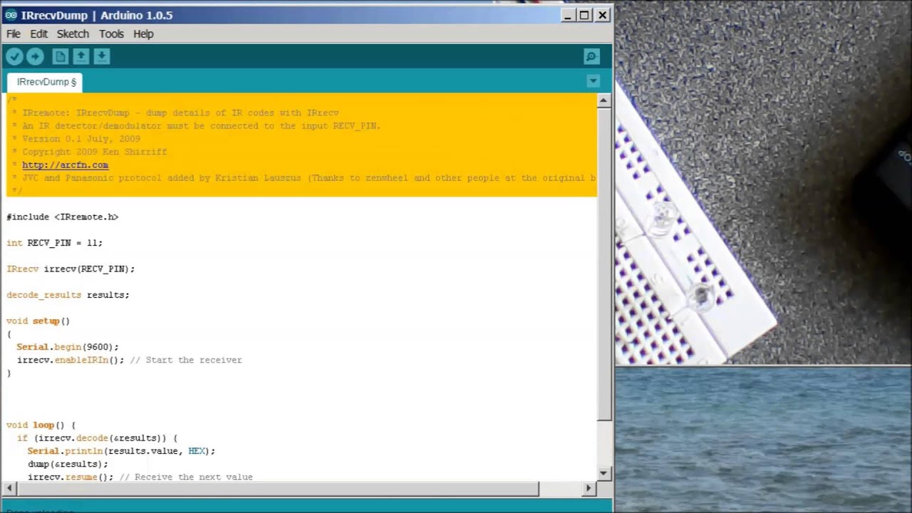Click the vertical scrollbar down arrow
The image size is (912, 513).
click(604, 473)
